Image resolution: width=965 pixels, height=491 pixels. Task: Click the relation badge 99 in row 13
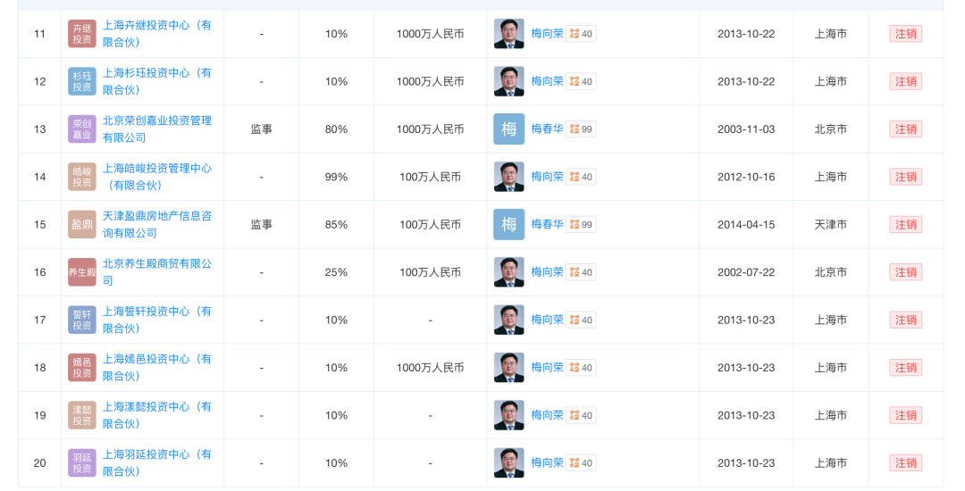[582, 129]
